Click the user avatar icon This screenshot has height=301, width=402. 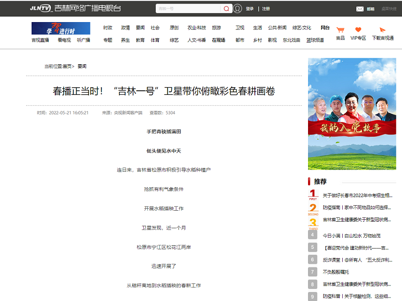[238, 9]
